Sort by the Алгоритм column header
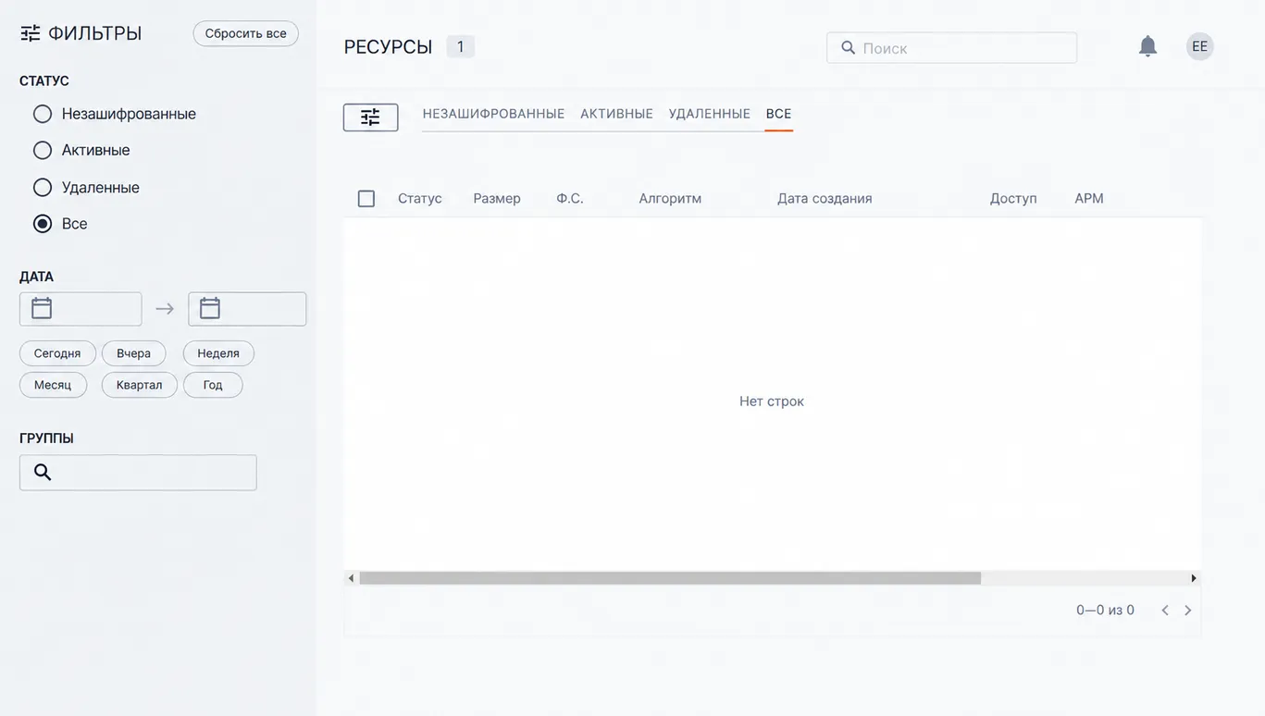 pos(670,199)
